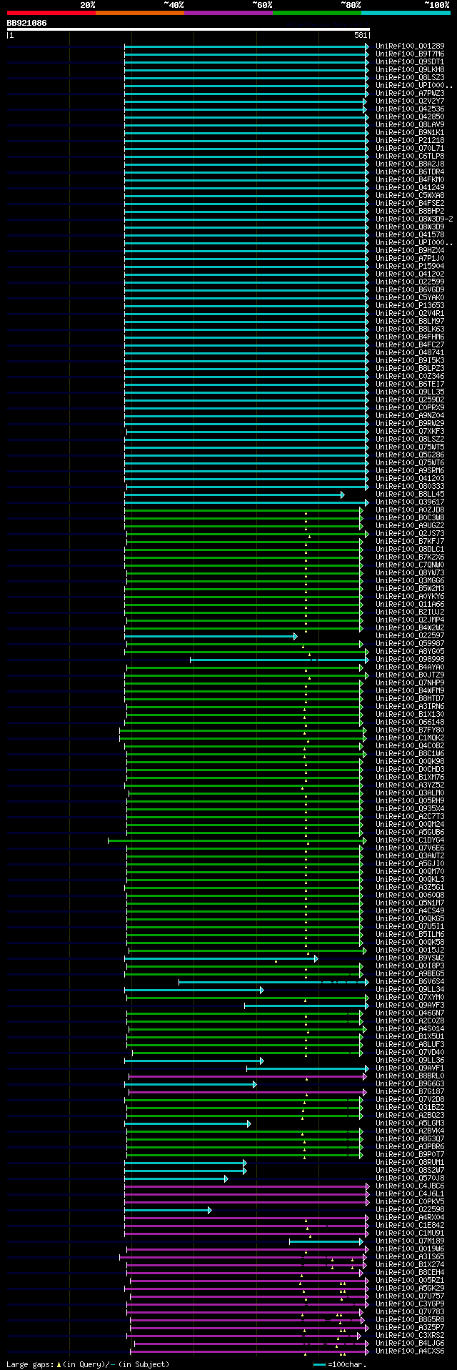This screenshot has height=1370, width=457.
Task: Select last hit UniRef100_A4CXS6
Action: [x=410, y=1351]
